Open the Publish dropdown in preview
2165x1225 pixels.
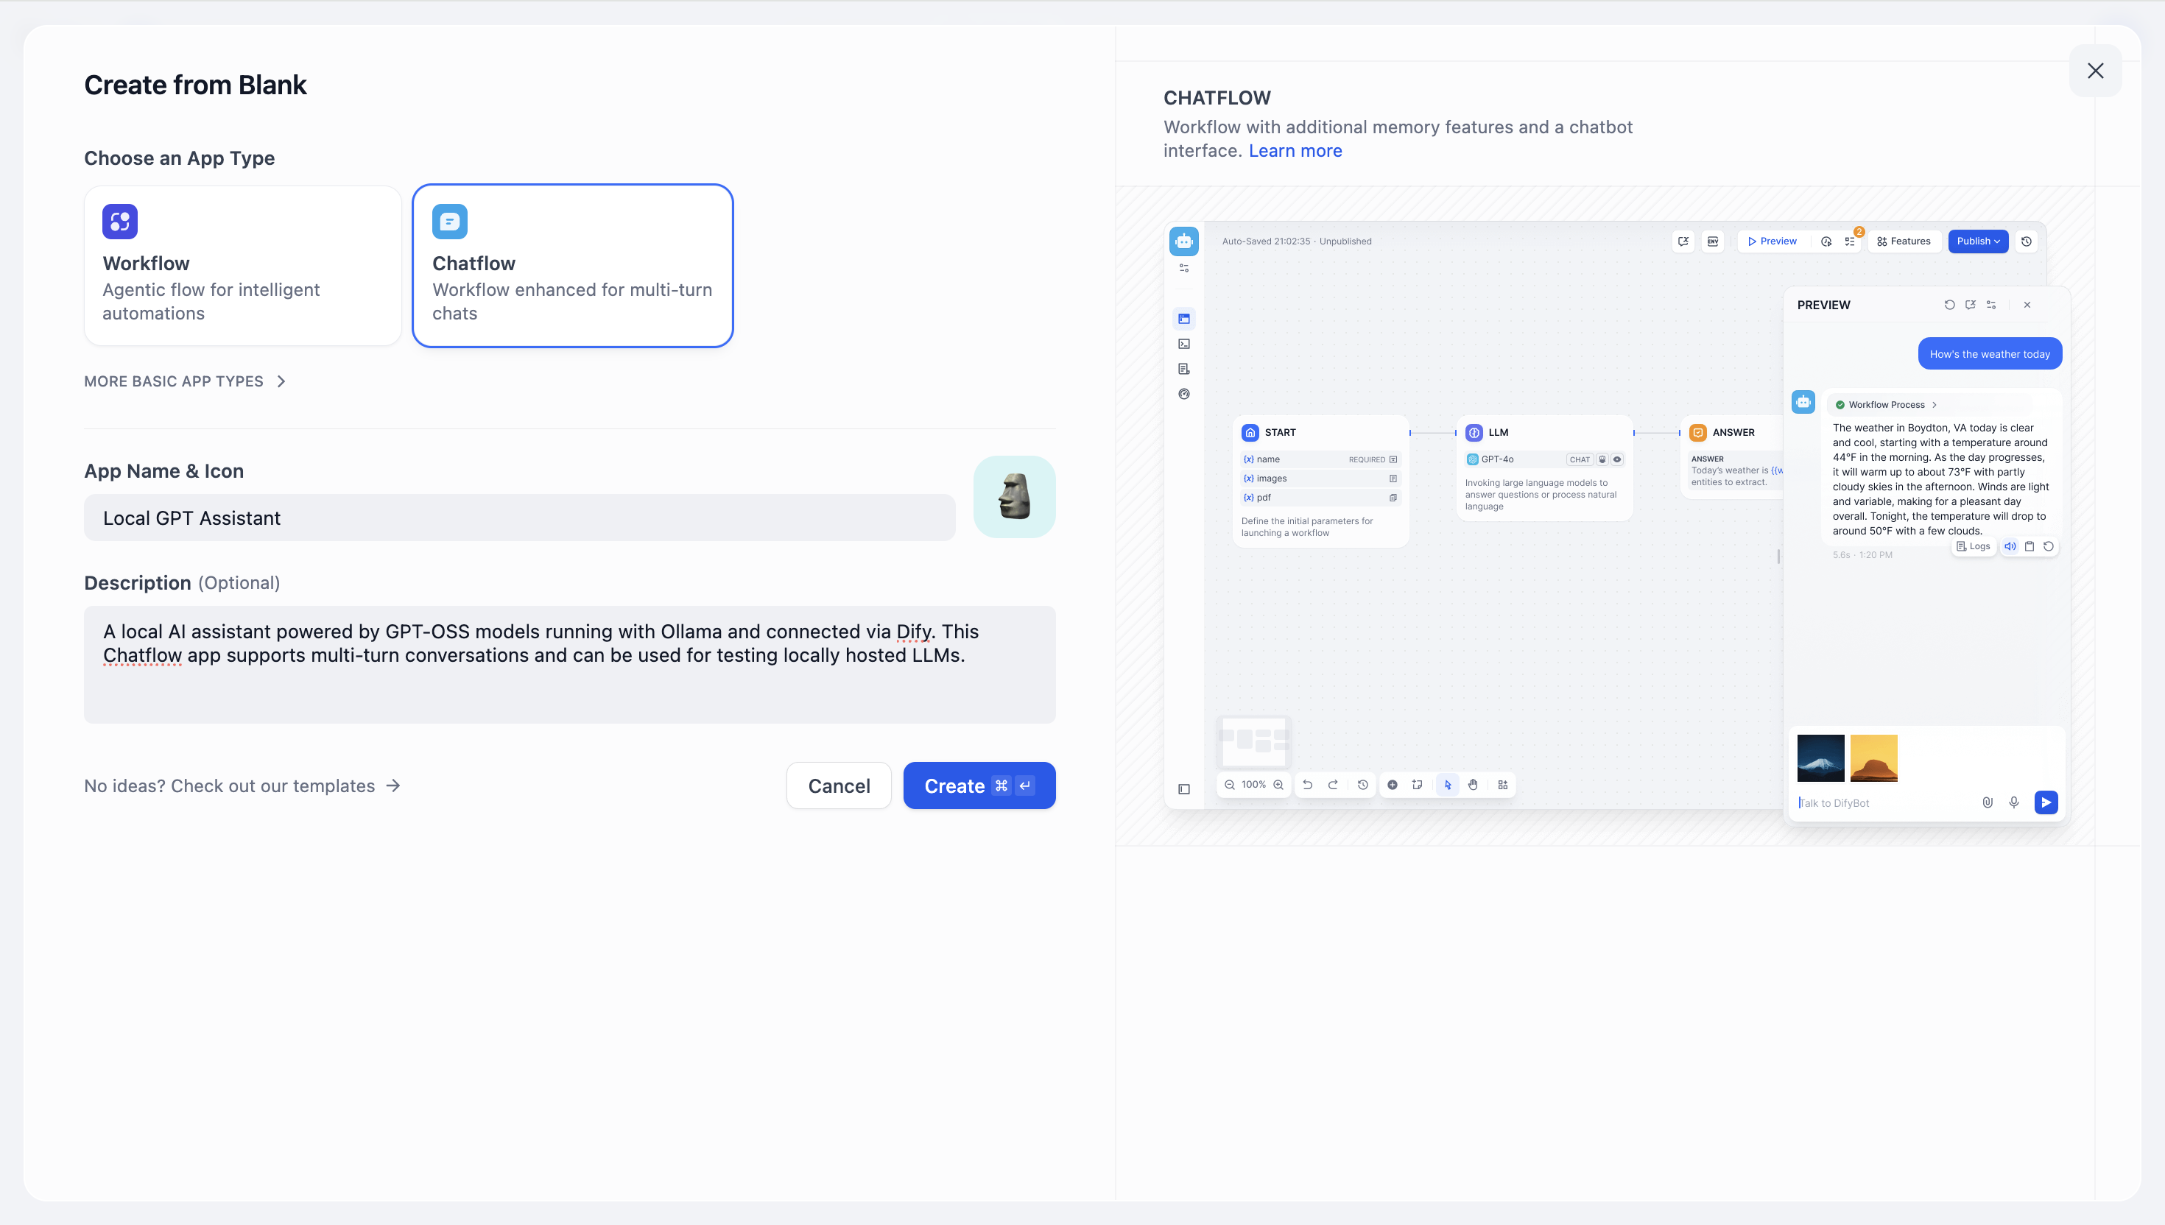[x=1977, y=241]
